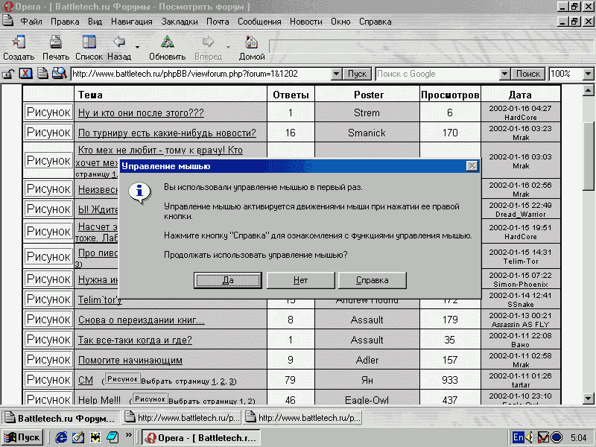Go back with the Назад arrow icon
The image size is (596, 447).
tap(118, 42)
